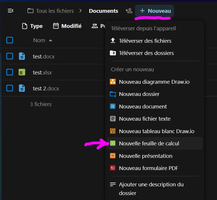Sort files by the Nom column
This screenshot has width=217, height=200.
[39, 40]
